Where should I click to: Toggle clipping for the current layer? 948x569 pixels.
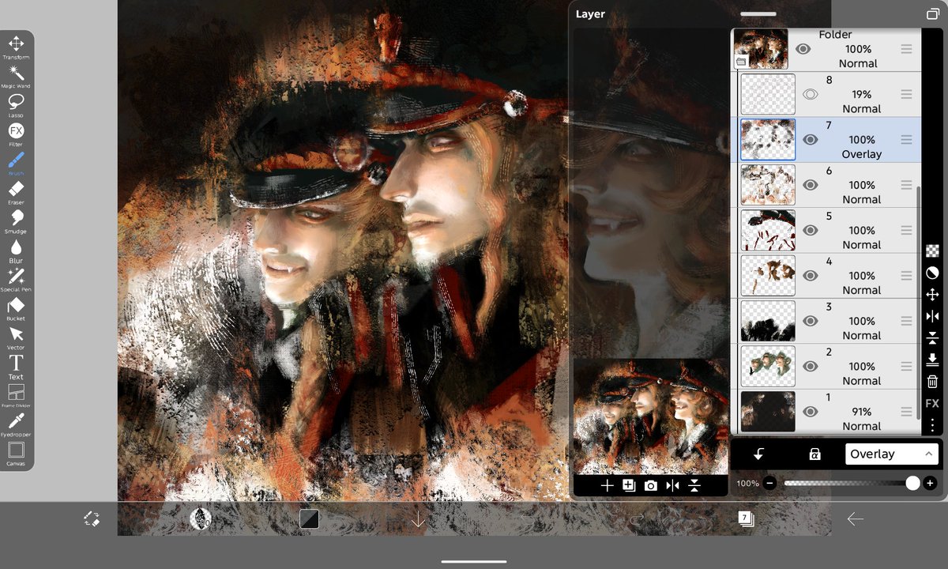(x=758, y=454)
